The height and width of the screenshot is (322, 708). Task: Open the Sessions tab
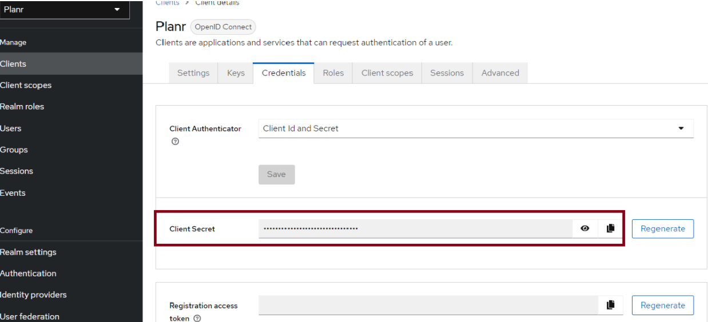pos(447,73)
